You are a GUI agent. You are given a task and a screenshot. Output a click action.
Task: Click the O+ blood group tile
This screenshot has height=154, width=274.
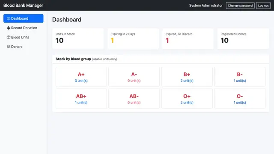tap(187, 99)
